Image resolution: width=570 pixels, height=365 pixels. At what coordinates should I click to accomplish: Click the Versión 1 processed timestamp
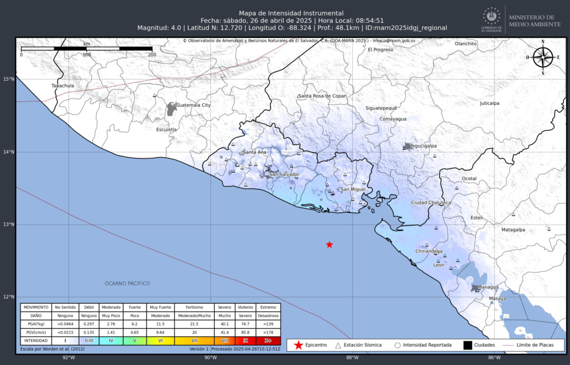click(235, 349)
